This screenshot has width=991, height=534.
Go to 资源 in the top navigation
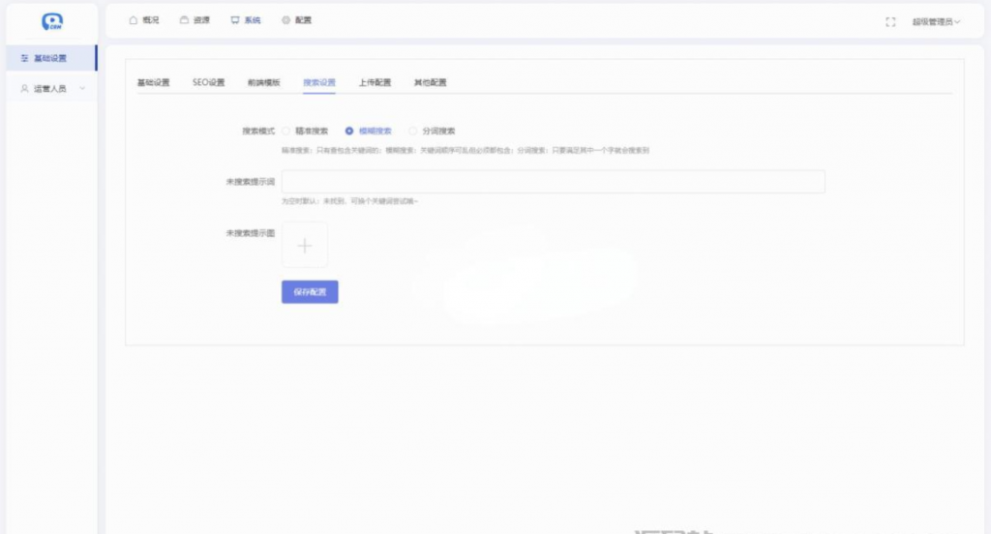[195, 20]
